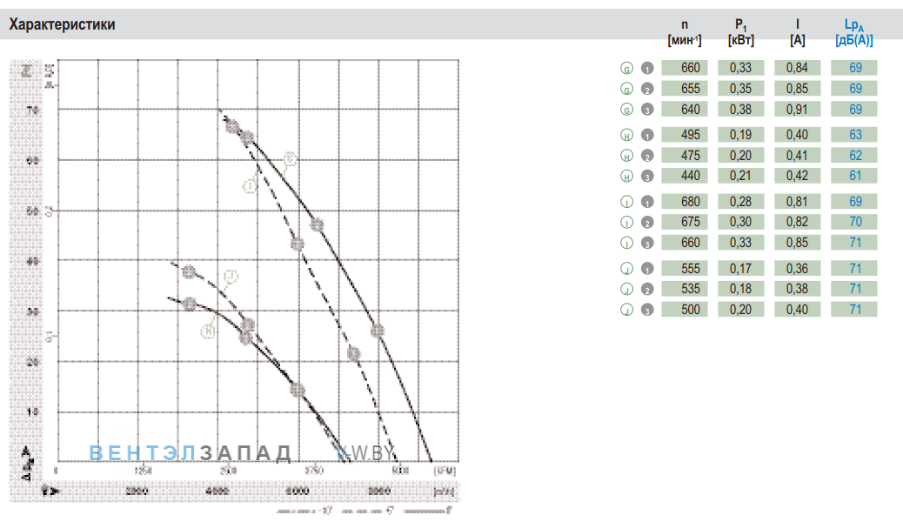The width and height of the screenshot is (903, 522).
Task: Click the number 2 circle in the 0,82 A row
Action: point(647,223)
